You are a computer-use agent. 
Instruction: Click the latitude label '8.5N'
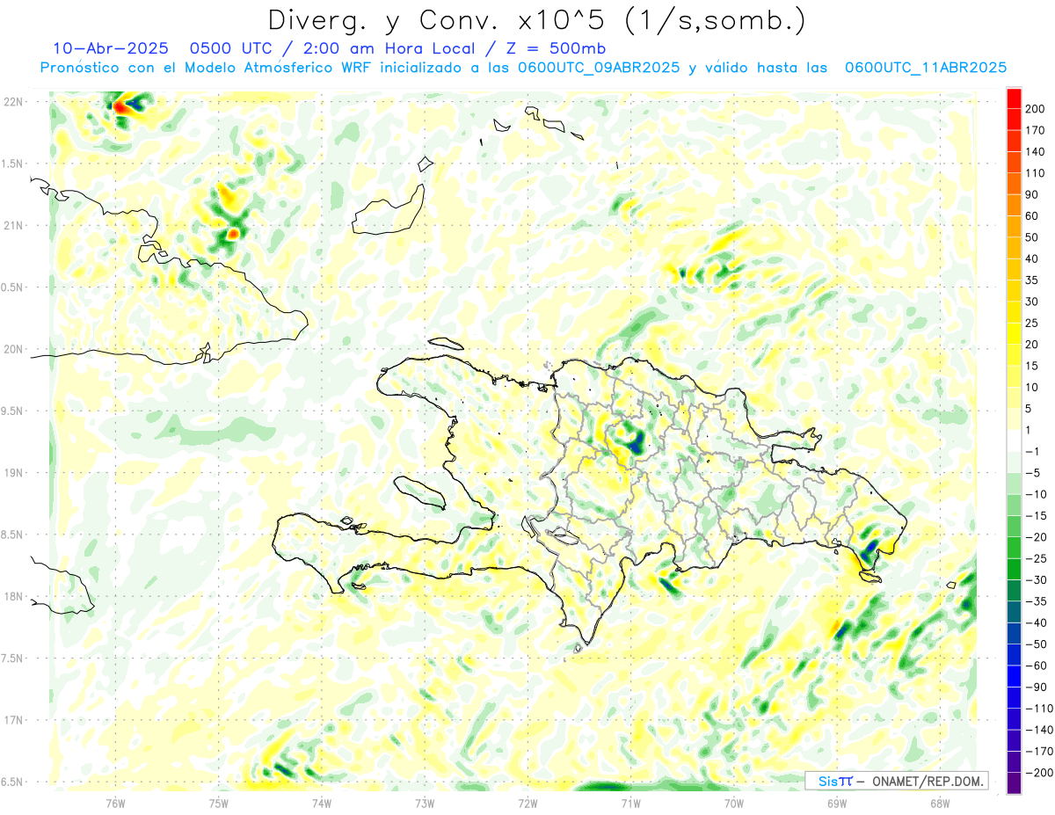click(13, 535)
